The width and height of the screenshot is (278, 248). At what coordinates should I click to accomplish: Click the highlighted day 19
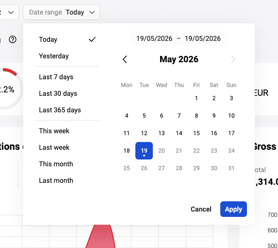tap(144, 151)
